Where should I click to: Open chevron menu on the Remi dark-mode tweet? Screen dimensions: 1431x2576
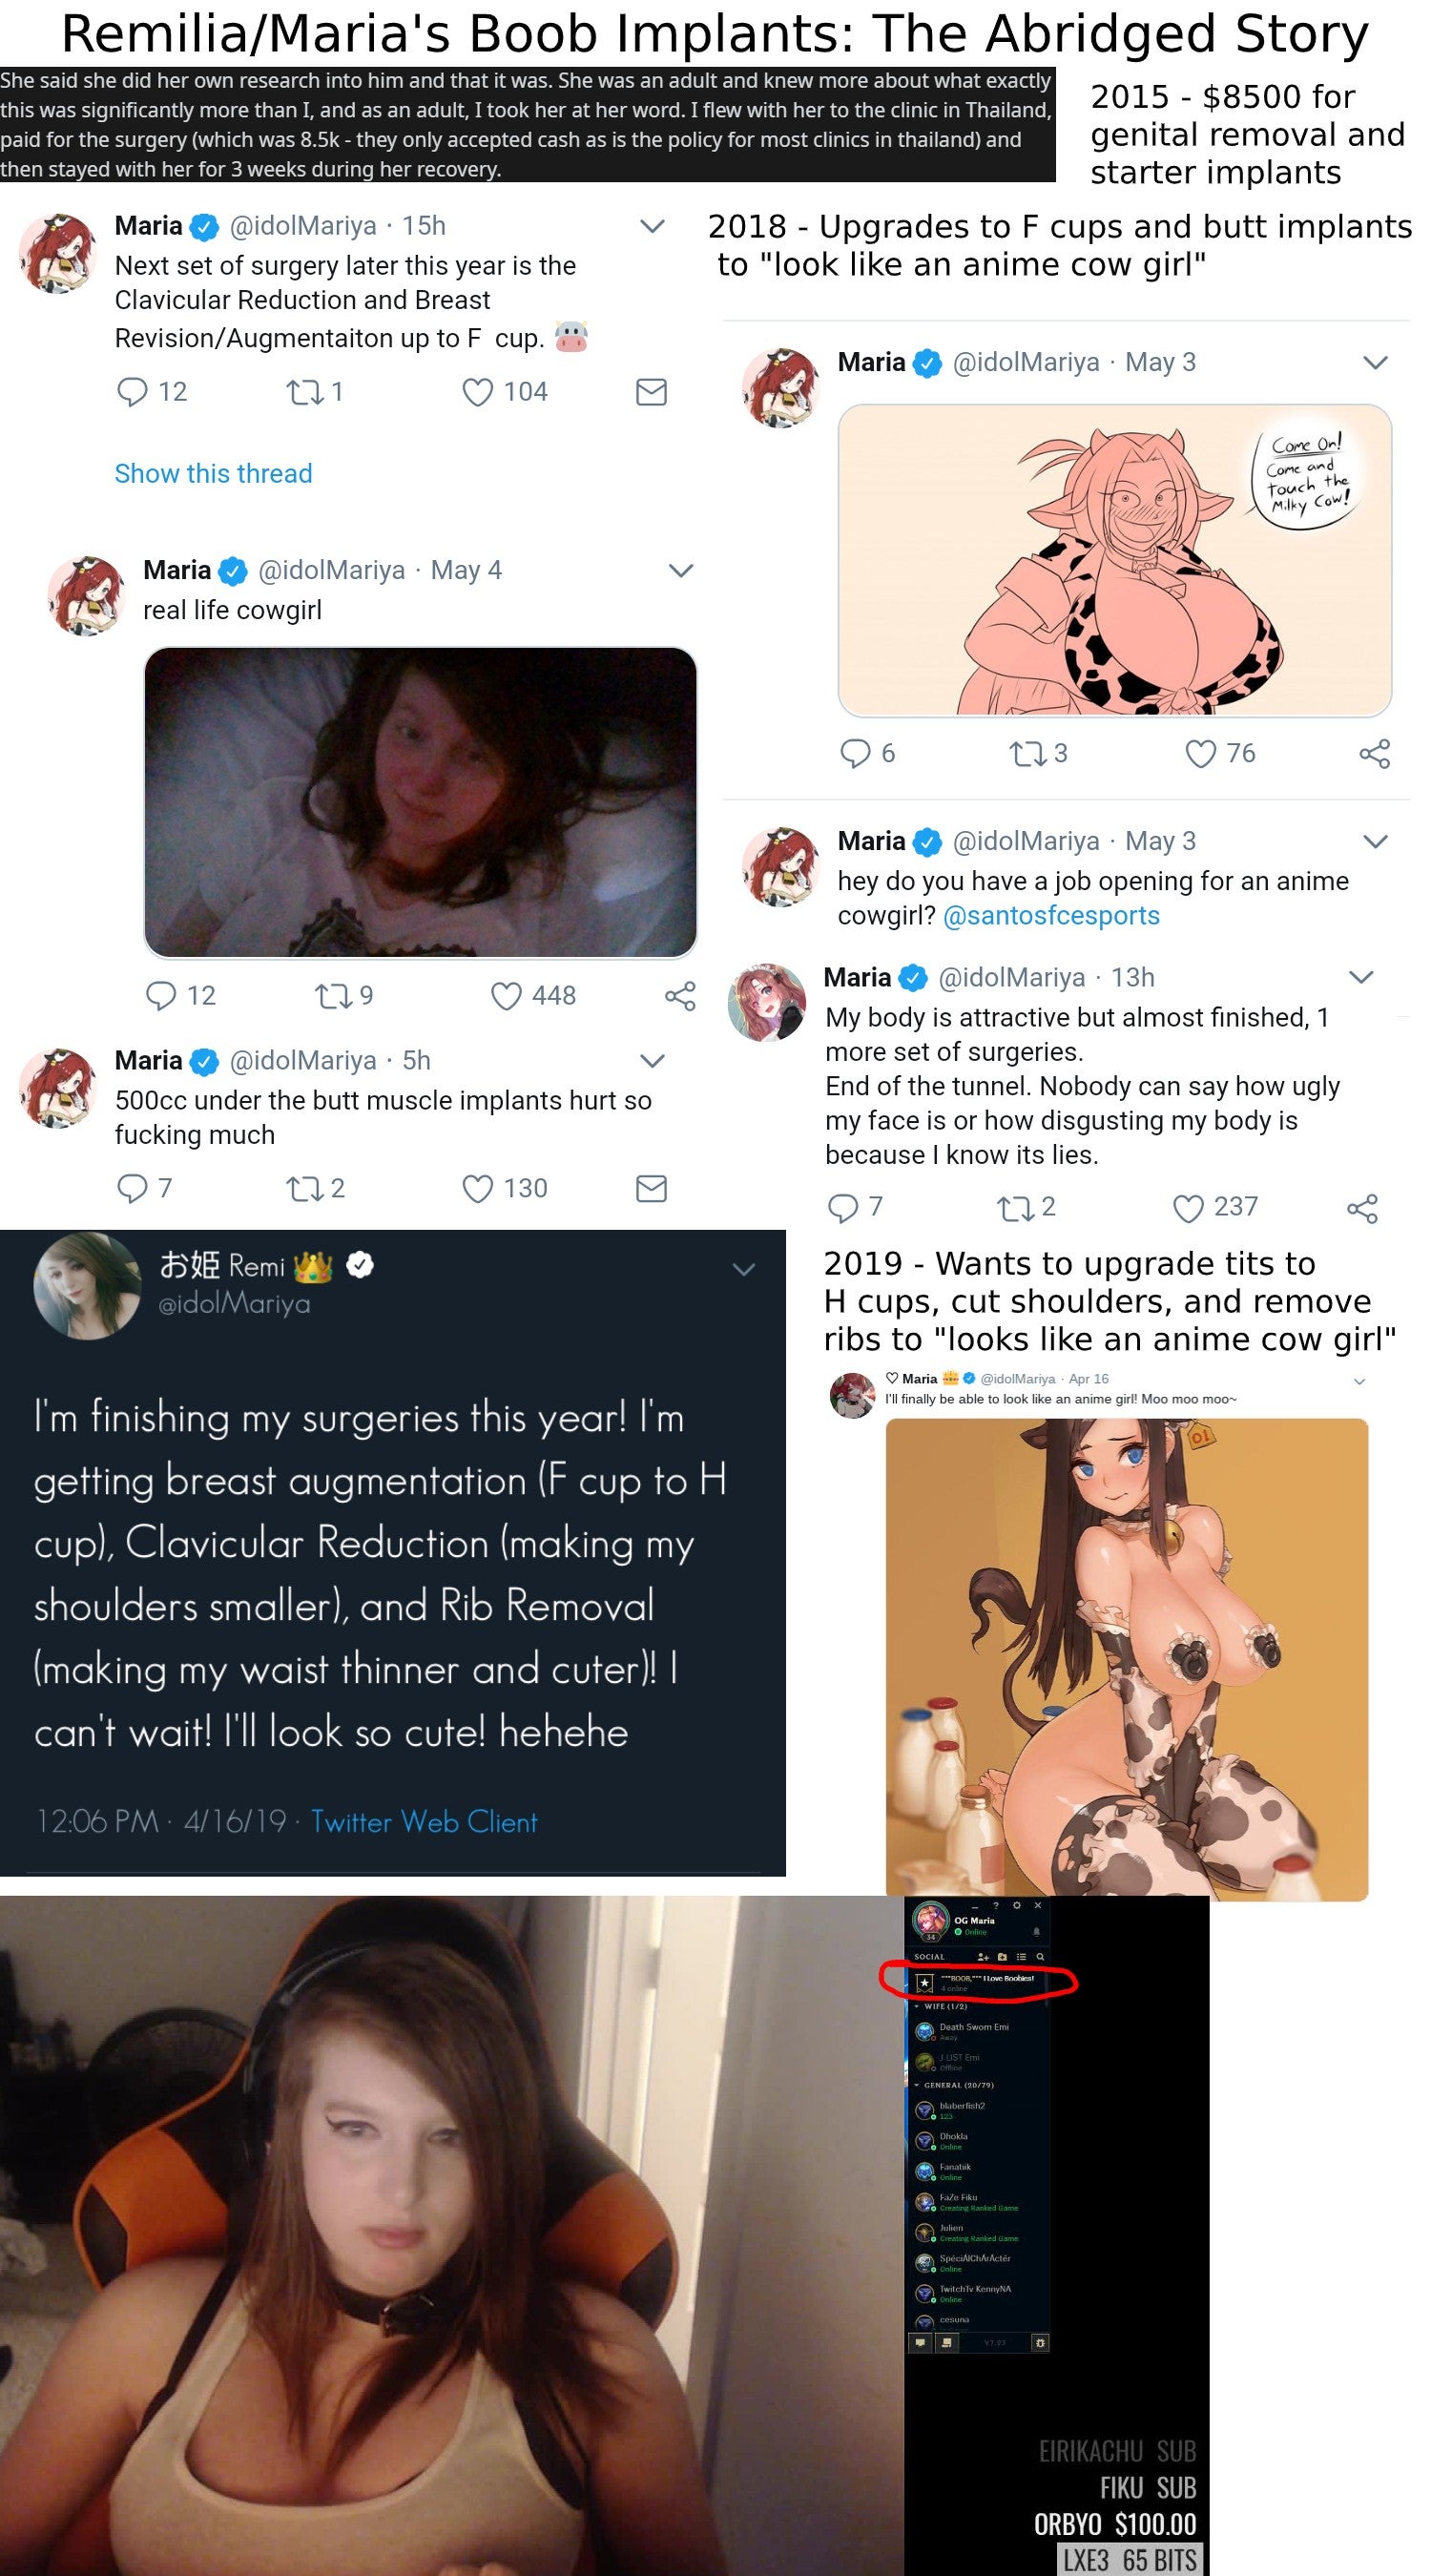(743, 1269)
